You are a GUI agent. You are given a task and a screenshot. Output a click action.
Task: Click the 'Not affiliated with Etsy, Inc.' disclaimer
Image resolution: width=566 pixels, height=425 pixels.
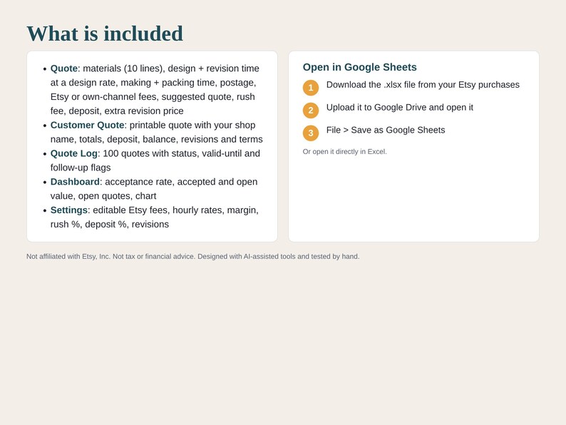(192, 257)
